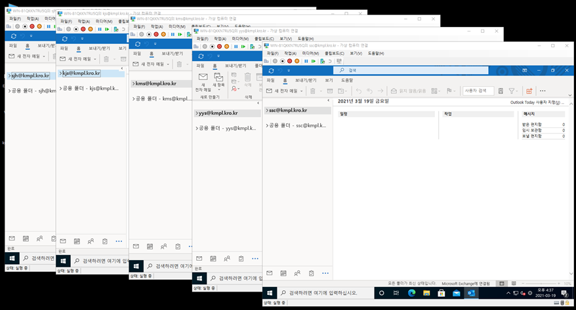Switch to 보내기/받기 tab in ssc Outlook

306,80
